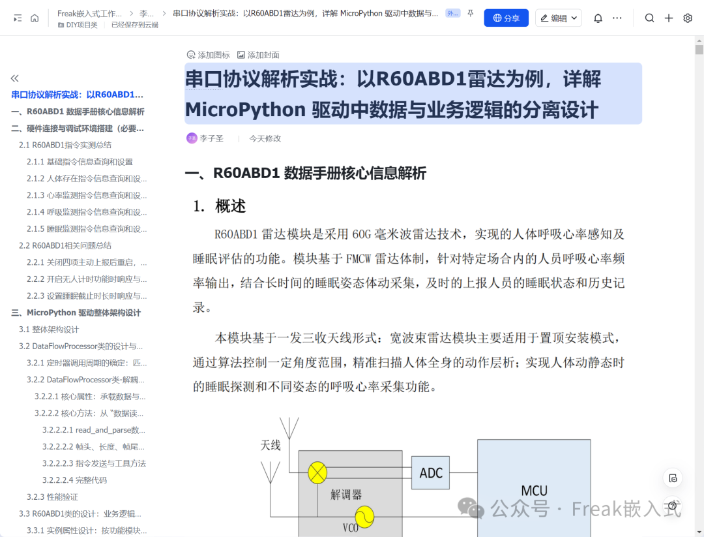704x537 pixels.
Task: Create new document with plus icon
Action: click(x=669, y=18)
